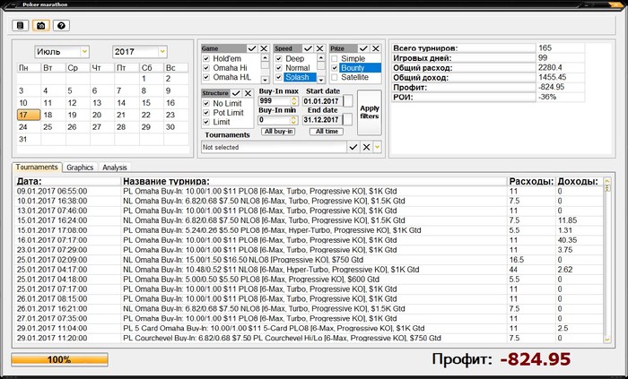Check all in Game filter

pos(252,48)
